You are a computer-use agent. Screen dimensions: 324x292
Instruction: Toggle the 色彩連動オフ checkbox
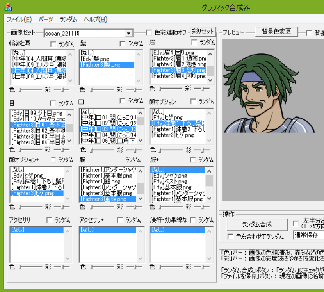[x=149, y=32]
